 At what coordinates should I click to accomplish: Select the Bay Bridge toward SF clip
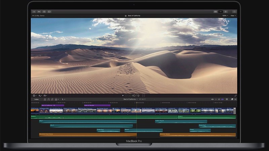208,110
